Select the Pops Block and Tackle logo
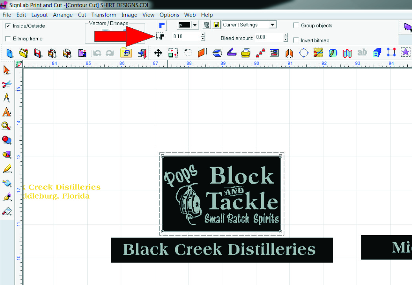Image resolution: width=412 pixels, height=285 pixels. [222, 194]
